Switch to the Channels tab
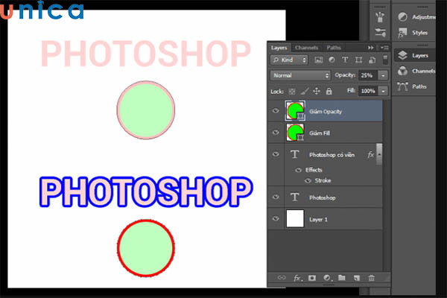The image size is (447, 298). click(x=306, y=48)
